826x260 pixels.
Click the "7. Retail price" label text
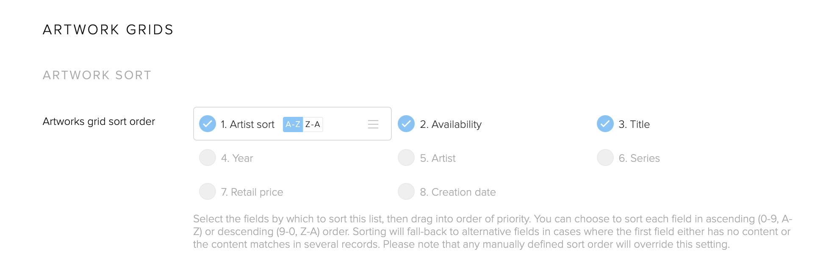(x=252, y=192)
